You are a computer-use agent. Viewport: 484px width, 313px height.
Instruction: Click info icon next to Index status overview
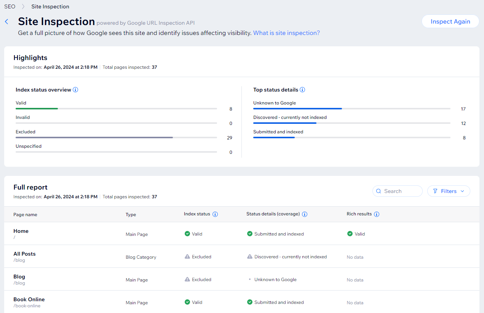(75, 90)
